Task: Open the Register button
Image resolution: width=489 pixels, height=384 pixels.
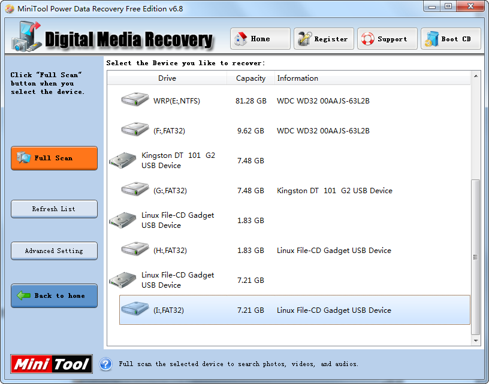Action: pyautogui.click(x=324, y=39)
